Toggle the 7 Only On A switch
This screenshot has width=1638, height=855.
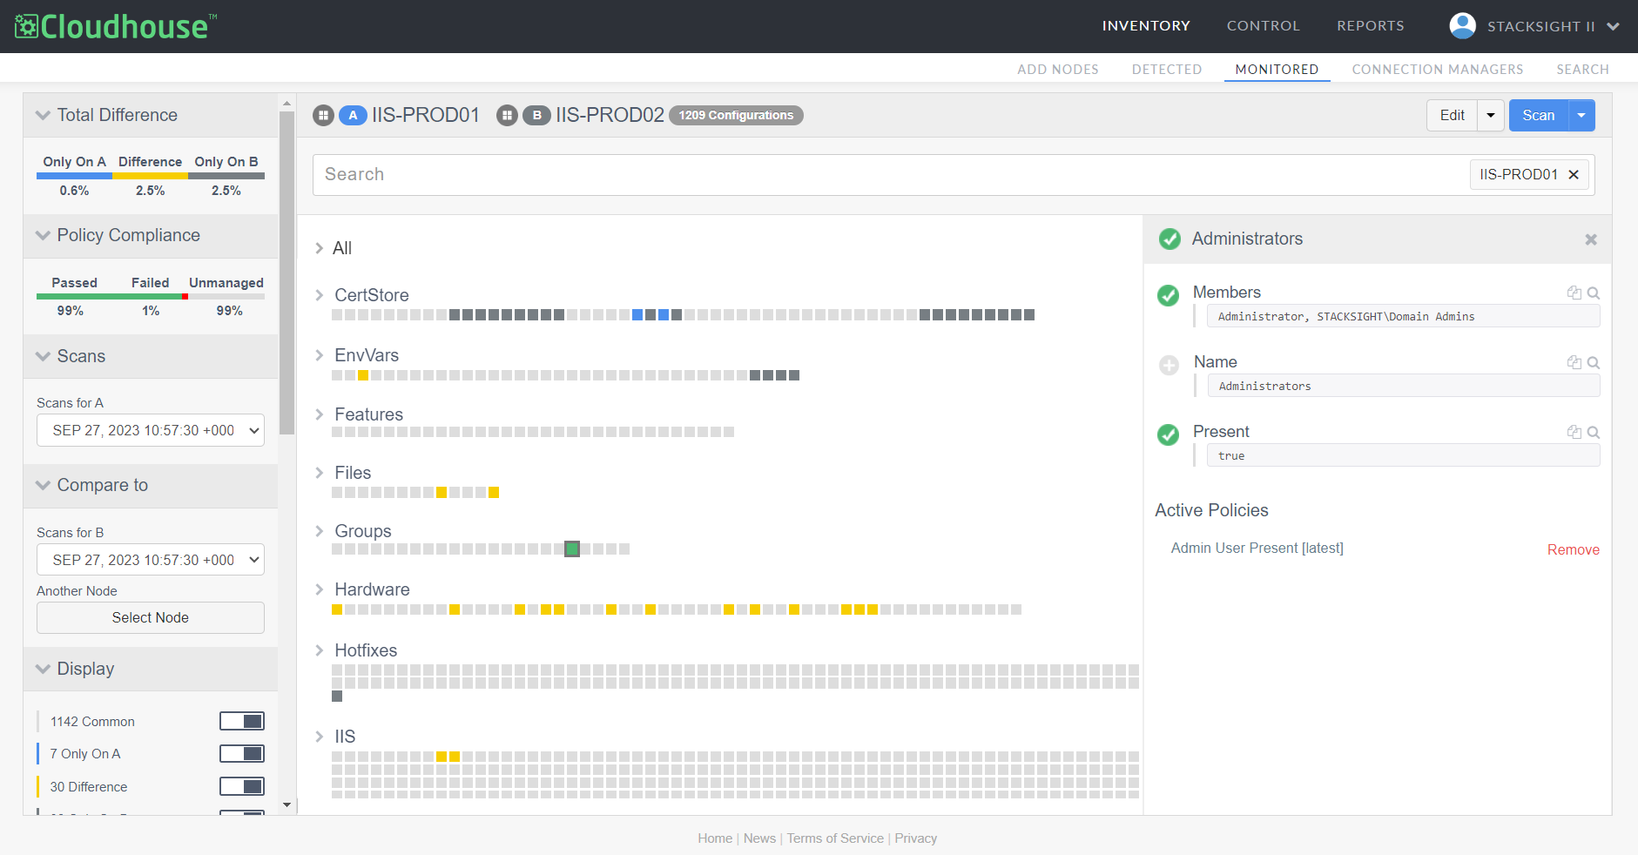pyautogui.click(x=242, y=754)
